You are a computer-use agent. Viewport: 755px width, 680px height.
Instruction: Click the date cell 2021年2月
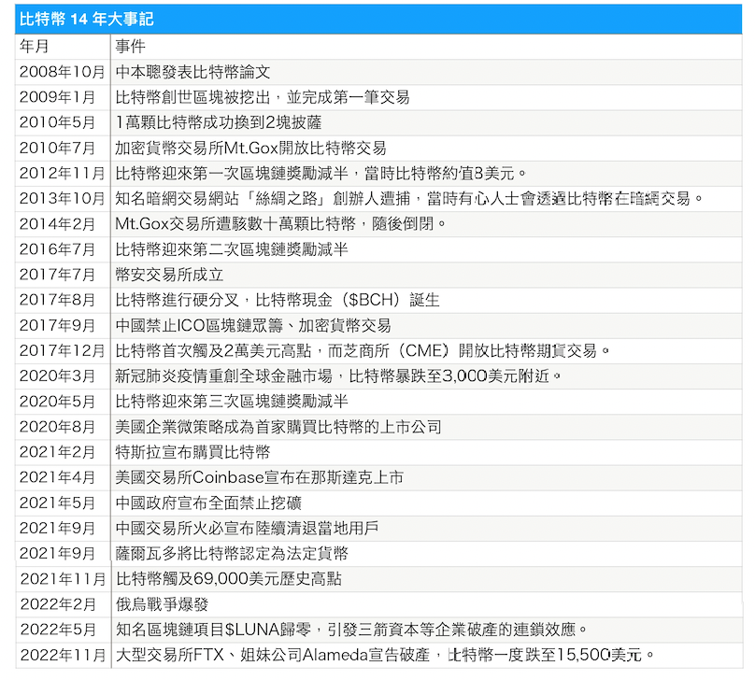point(57,452)
